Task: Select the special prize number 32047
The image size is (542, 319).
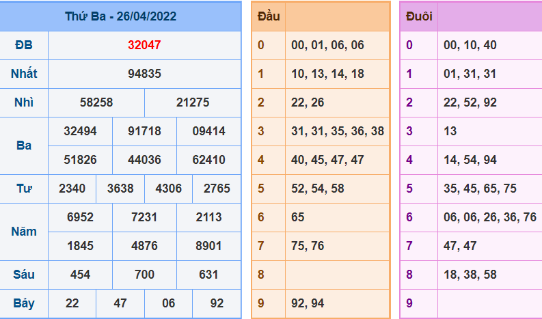Action: tap(144, 45)
